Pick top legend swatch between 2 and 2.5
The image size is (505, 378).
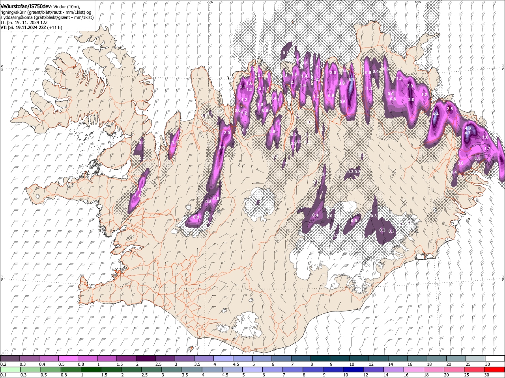tap(145, 358)
